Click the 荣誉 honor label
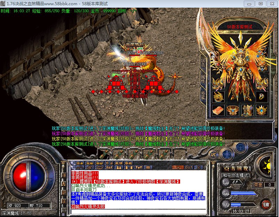Screen dimensions: 279x217 pyautogui.click(x=258, y=185)
